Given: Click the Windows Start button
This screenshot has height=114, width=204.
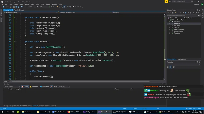Looking at the screenshot, I should pos(2,112).
